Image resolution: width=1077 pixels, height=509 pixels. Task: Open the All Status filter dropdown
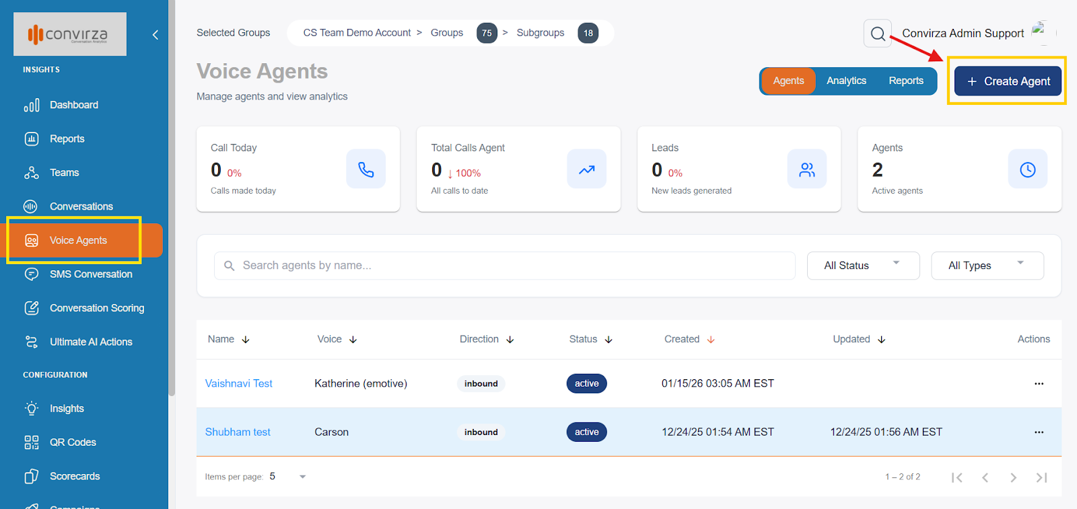[862, 266]
